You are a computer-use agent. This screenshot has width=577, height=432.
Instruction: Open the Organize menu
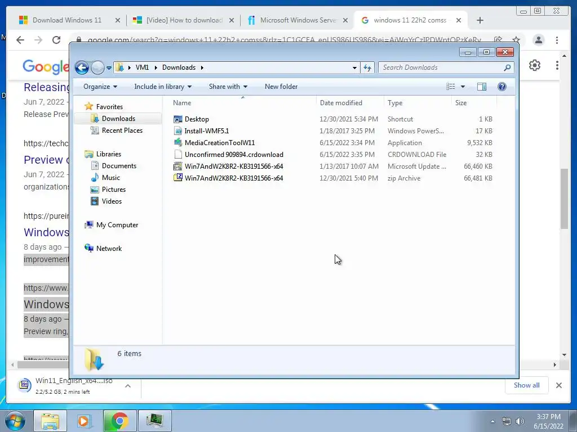100,87
